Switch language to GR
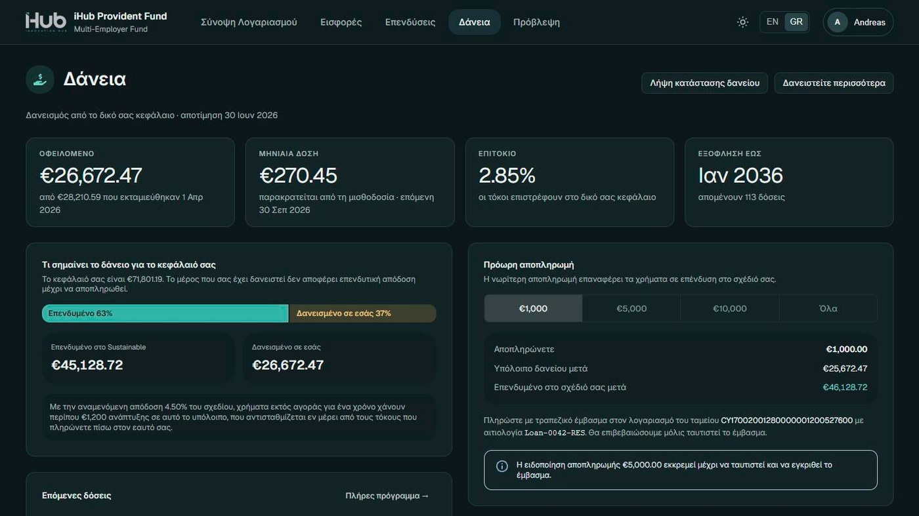Viewport: 919px width, 516px height. (x=796, y=22)
